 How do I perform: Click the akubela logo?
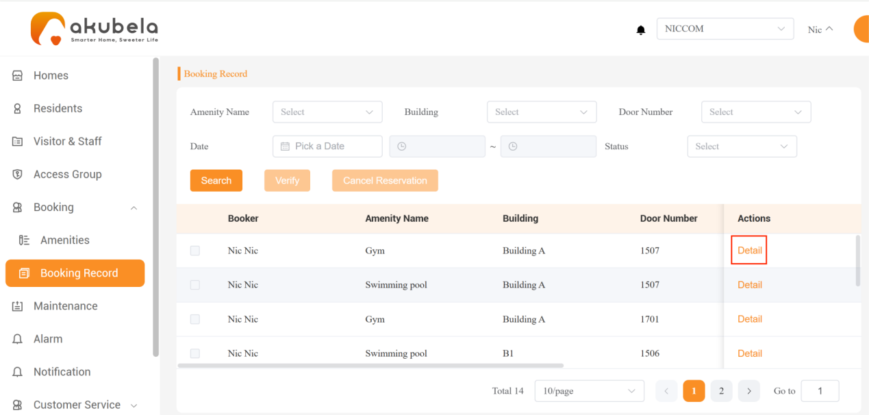[x=95, y=29]
